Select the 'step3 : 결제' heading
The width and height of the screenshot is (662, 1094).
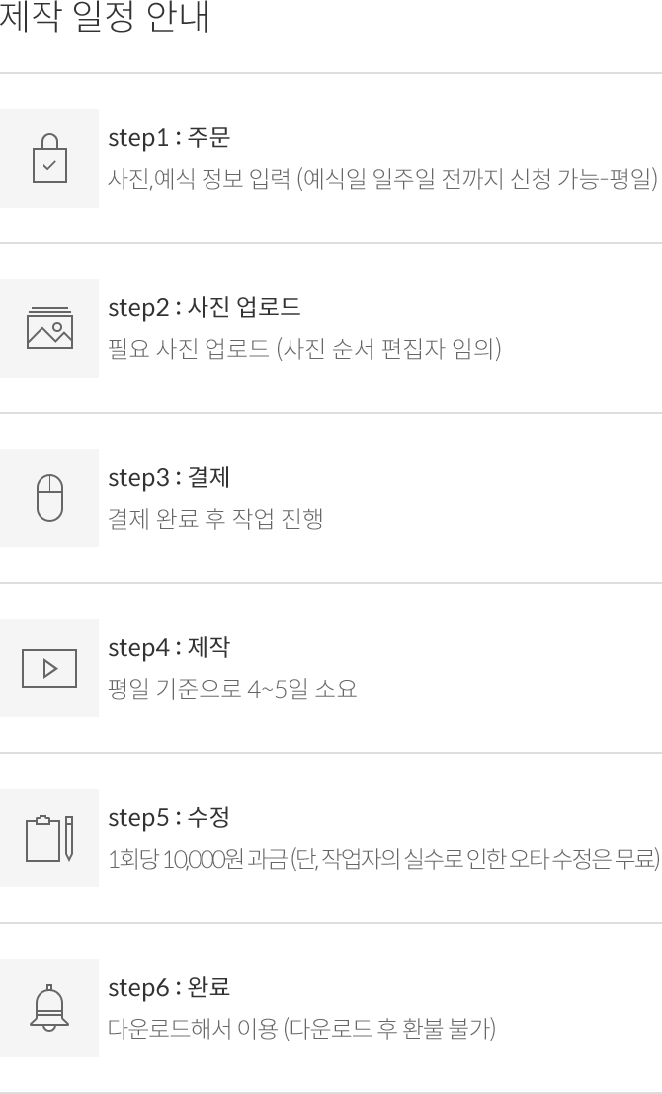pos(169,478)
